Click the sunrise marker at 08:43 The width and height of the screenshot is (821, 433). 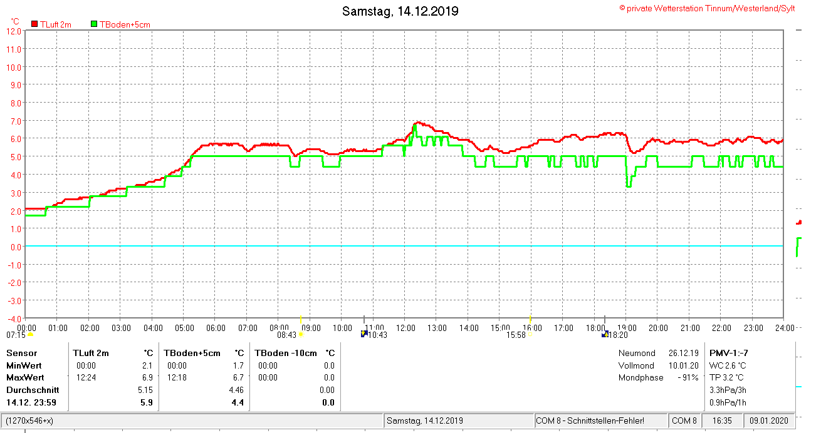point(301,335)
